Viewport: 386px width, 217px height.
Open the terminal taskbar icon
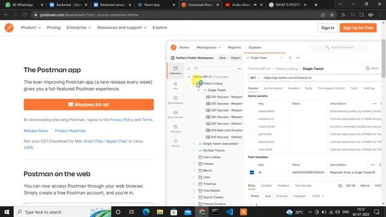click(216, 212)
